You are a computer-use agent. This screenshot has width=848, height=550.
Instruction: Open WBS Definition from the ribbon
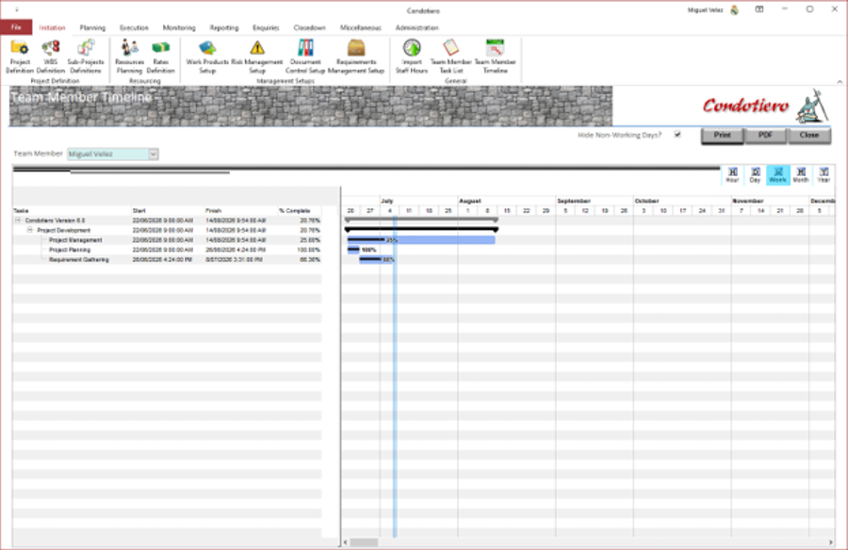click(x=50, y=57)
